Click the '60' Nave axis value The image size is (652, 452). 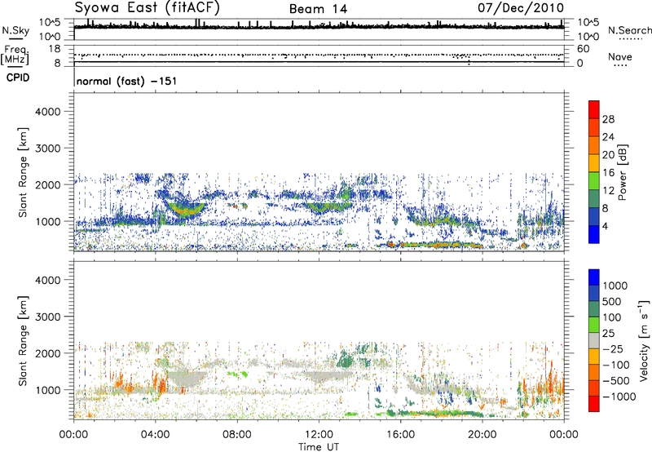click(x=584, y=49)
